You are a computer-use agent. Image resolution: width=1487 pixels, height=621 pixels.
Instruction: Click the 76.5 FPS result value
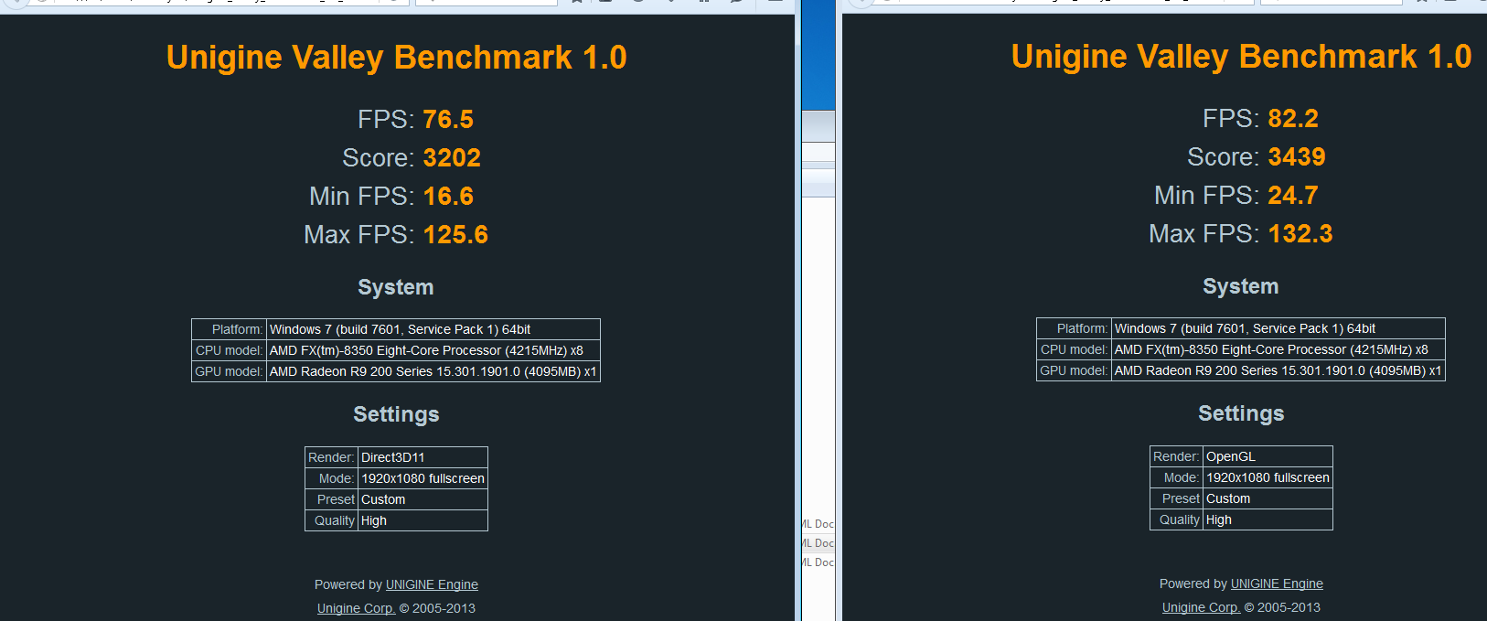pos(447,120)
